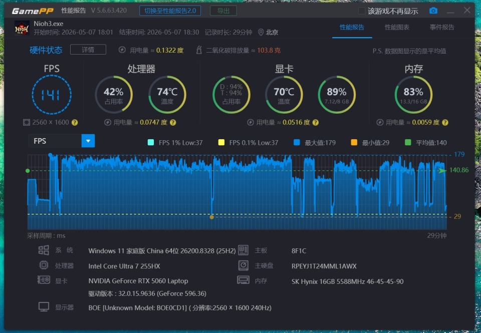Click the processor chip icon in specs
This screenshot has width=481, height=333.
pyautogui.click(x=44, y=265)
